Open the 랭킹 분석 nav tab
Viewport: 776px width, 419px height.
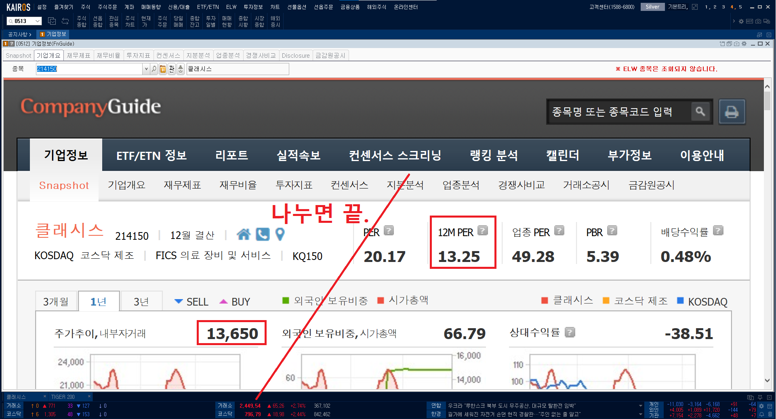point(494,155)
